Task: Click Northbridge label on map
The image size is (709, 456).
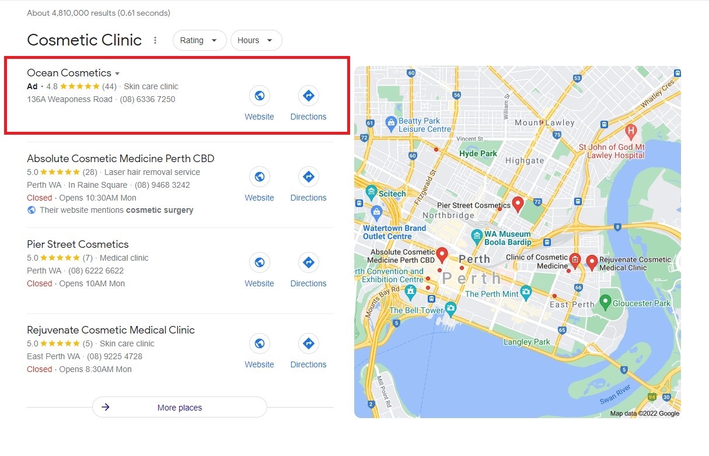Action: (x=449, y=215)
